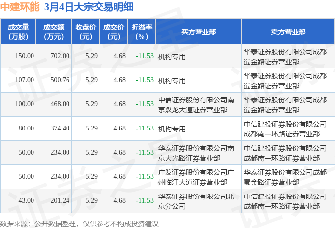Click the 成交量(万股) column header
Viewport: 335px width, 228px height.
pyautogui.click(x=18, y=32)
